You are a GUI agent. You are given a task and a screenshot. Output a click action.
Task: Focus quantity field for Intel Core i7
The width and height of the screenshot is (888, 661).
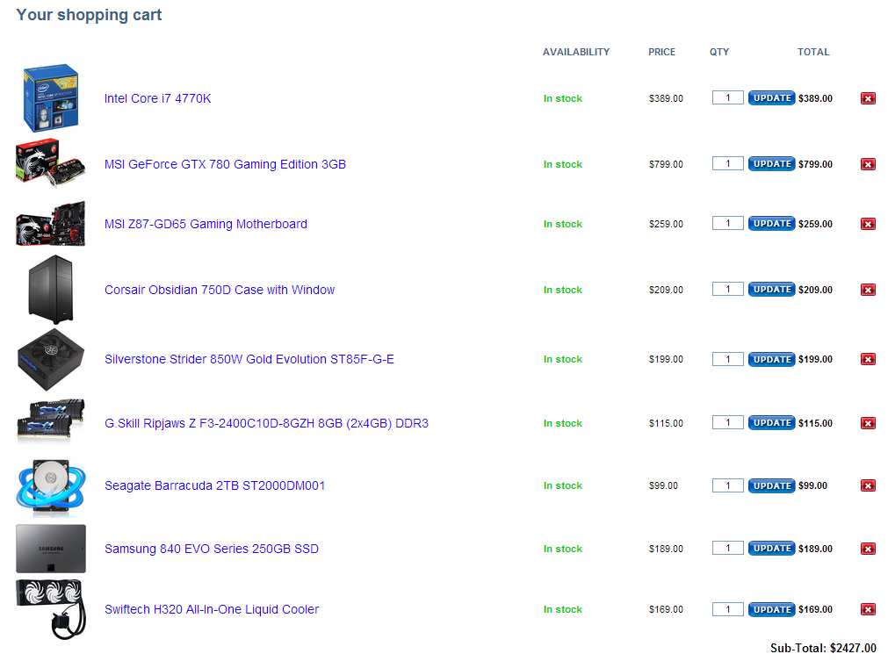point(728,98)
